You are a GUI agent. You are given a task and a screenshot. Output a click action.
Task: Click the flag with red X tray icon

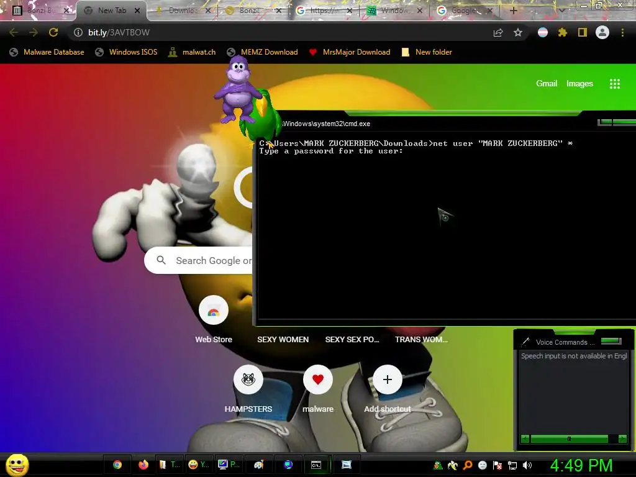point(497,465)
